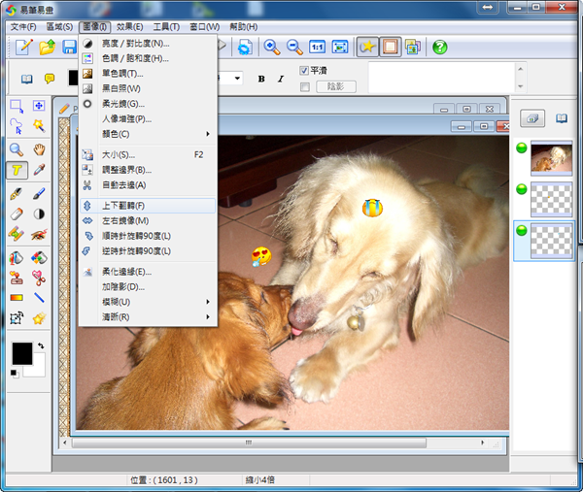
Task: Toggle visibility of the dog photo layer
Action: click(x=522, y=148)
